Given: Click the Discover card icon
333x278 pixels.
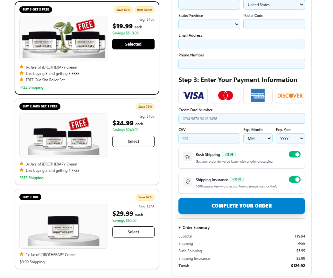Looking at the screenshot, I should (x=290, y=95).
